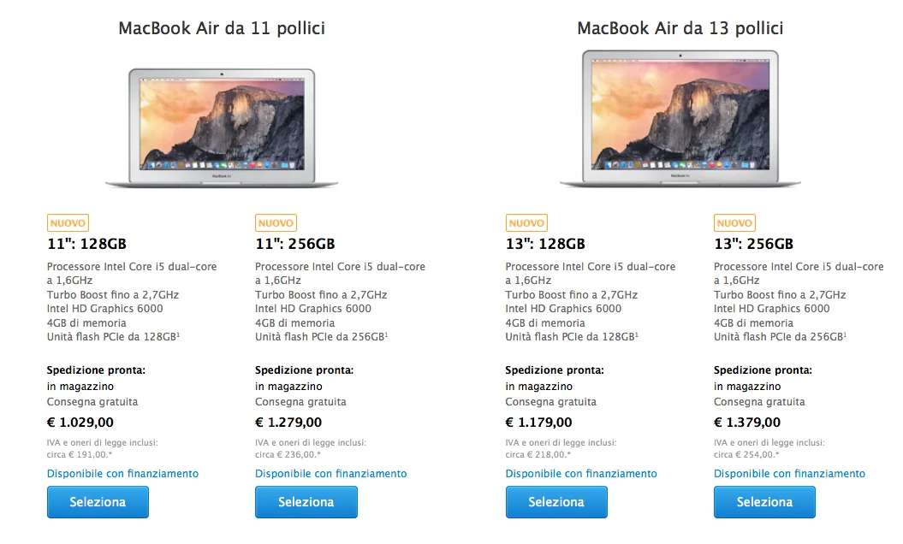Open financing link for 13" 256GB model
Viewport: 903px width, 544px height.
pyautogui.click(x=789, y=474)
